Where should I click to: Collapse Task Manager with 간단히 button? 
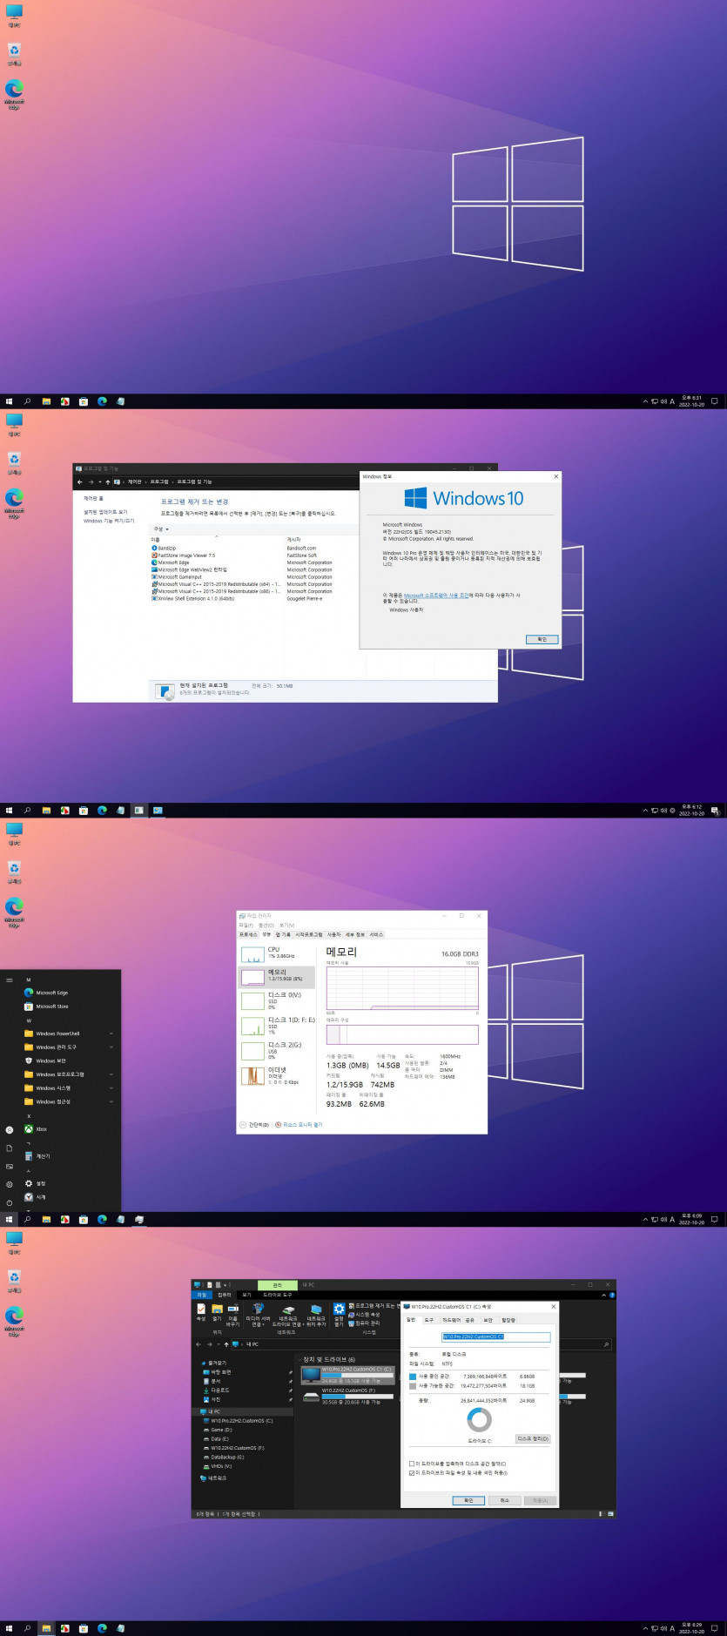[254, 1124]
